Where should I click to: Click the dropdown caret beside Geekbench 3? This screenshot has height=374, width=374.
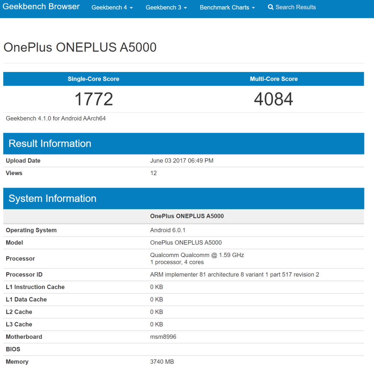coord(184,7)
